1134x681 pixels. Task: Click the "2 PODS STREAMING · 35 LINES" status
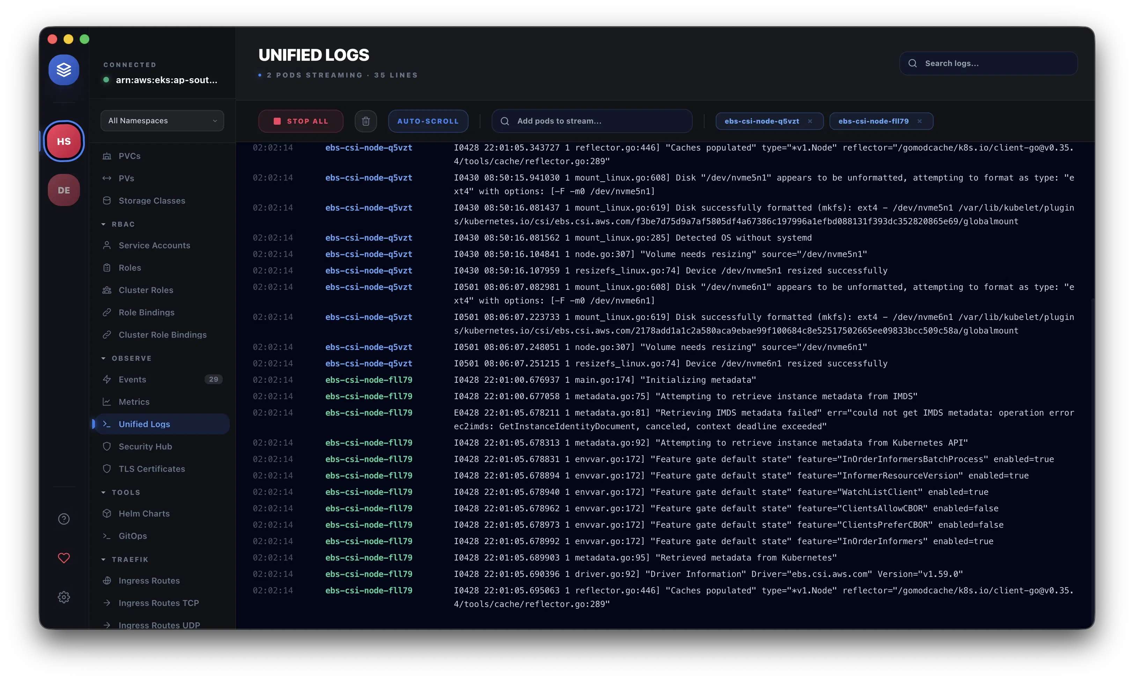pyautogui.click(x=342, y=75)
